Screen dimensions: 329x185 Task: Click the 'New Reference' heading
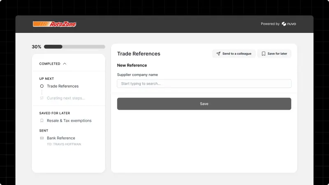pos(132,65)
